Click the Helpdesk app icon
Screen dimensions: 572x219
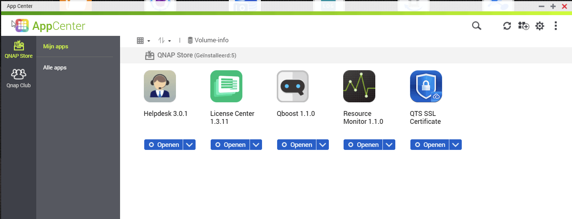[160, 86]
